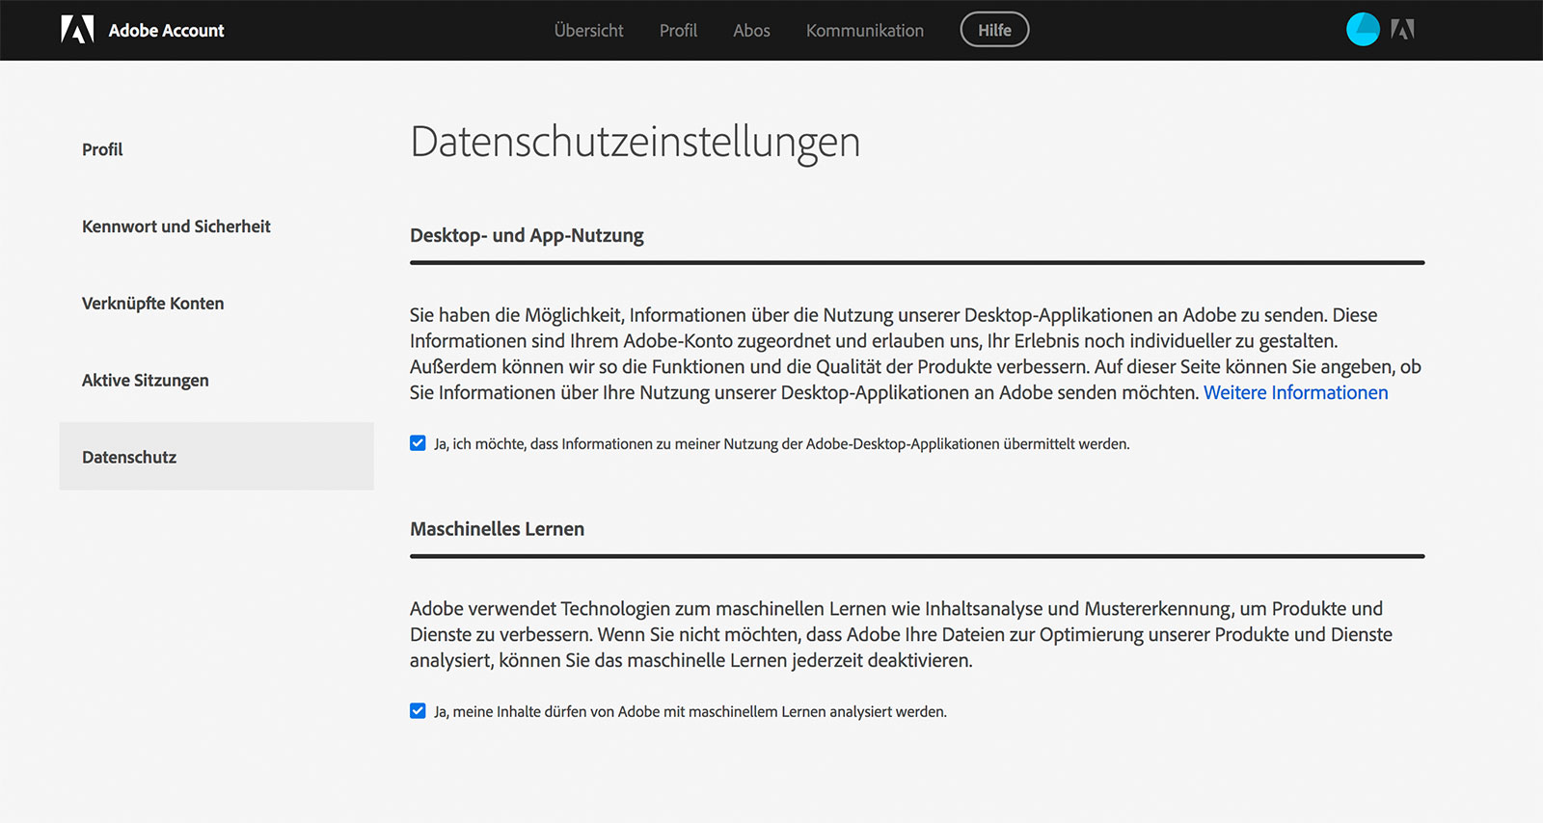Click the Adobe logo in header
Image resolution: width=1543 pixels, height=823 pixels.
tap(77, 30)
